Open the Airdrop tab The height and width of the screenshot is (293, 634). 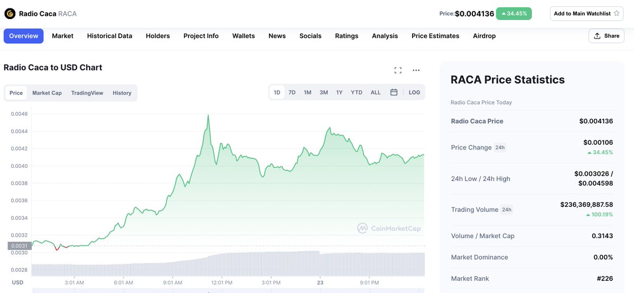point(484,36)
